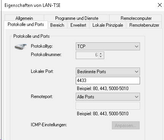
Task: Click the dropdown arrow of the TCP combo box
Action: click(137, 47)
